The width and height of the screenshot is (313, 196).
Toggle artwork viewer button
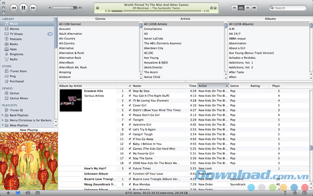[38, 193]
